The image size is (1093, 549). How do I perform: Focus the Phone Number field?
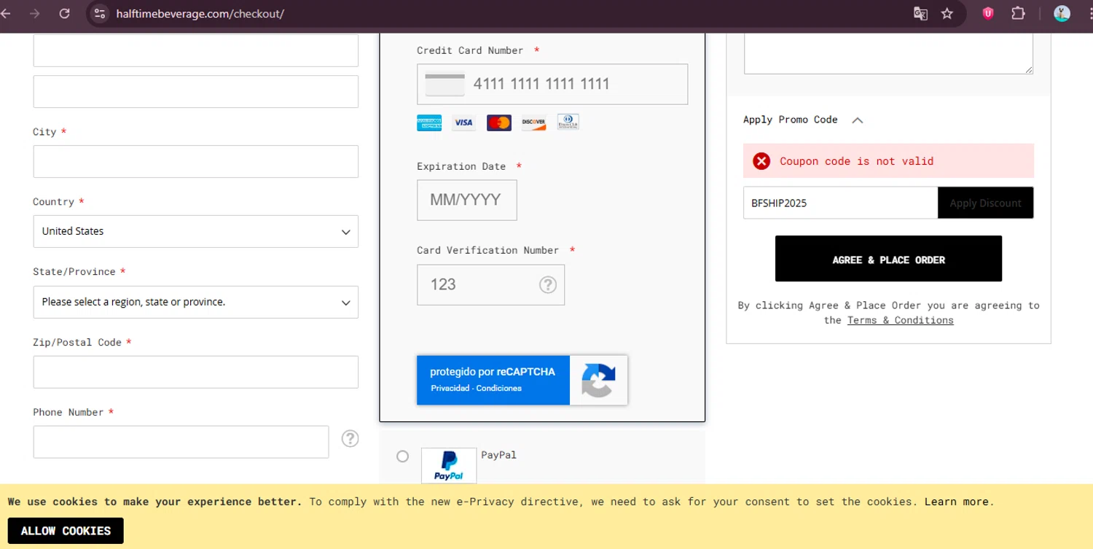pos(181,442)
